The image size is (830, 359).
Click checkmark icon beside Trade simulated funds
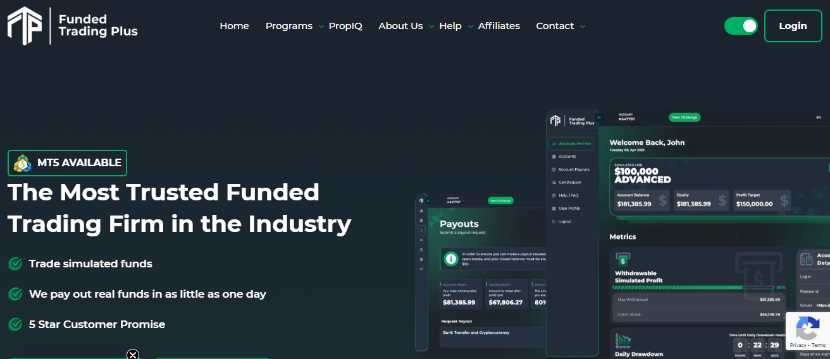(15, 264)
